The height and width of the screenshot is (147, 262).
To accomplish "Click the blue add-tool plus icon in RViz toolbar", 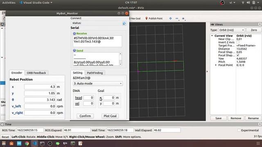I will pos(170,18).
